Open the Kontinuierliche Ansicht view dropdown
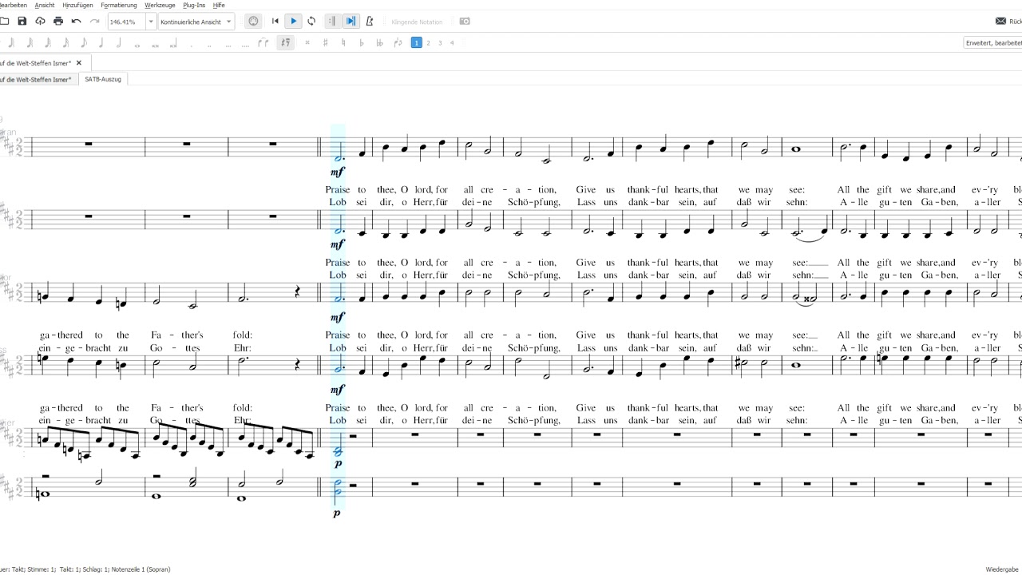1022x575 pixels. 196,22
